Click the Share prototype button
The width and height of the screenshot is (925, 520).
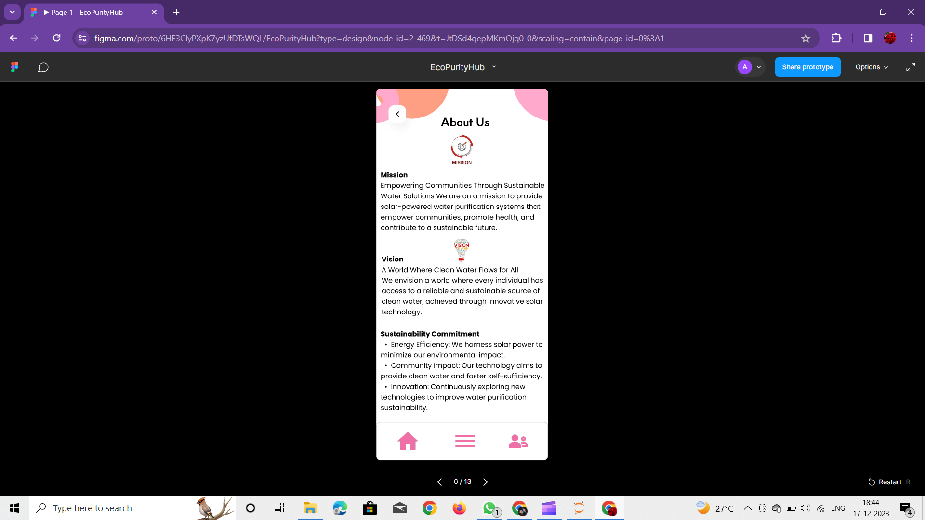tap(807, 67)
